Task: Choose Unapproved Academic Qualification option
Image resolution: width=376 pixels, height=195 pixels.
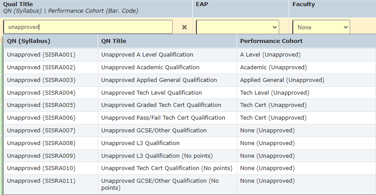Action: click(x=150, y=67)
